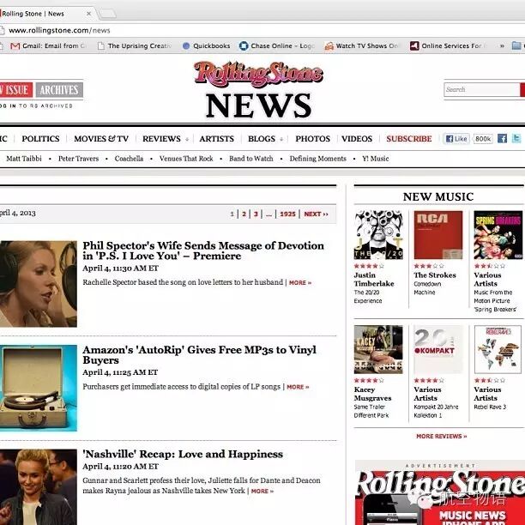Image resolution: width=525 pixels, height=525 pixels.
Task: Open the bookmarks folder icon
Action: [x=517, y=45]
